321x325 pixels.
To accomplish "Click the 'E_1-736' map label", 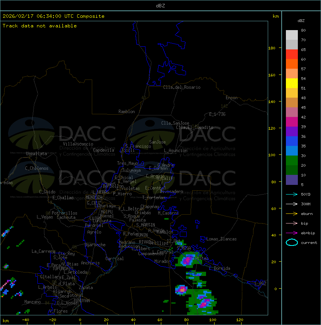I will click(217, 114).
